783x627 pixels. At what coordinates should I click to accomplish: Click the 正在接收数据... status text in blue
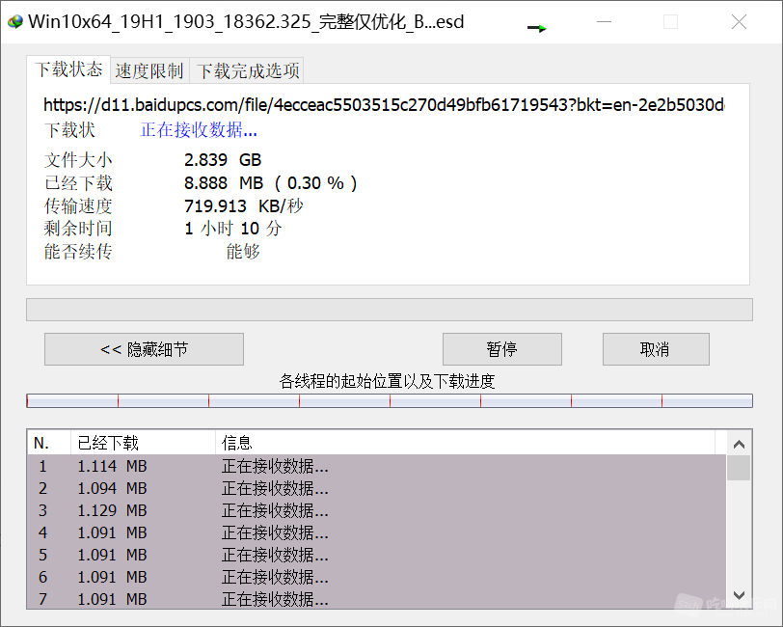199,130
